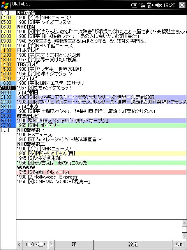Select the 09:00 time slot
The width and height of the screenshot is (187, 250).
(8, 41)
